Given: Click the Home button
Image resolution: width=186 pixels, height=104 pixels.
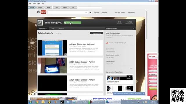Looking at the screenshot, I should tap(48, 8).
